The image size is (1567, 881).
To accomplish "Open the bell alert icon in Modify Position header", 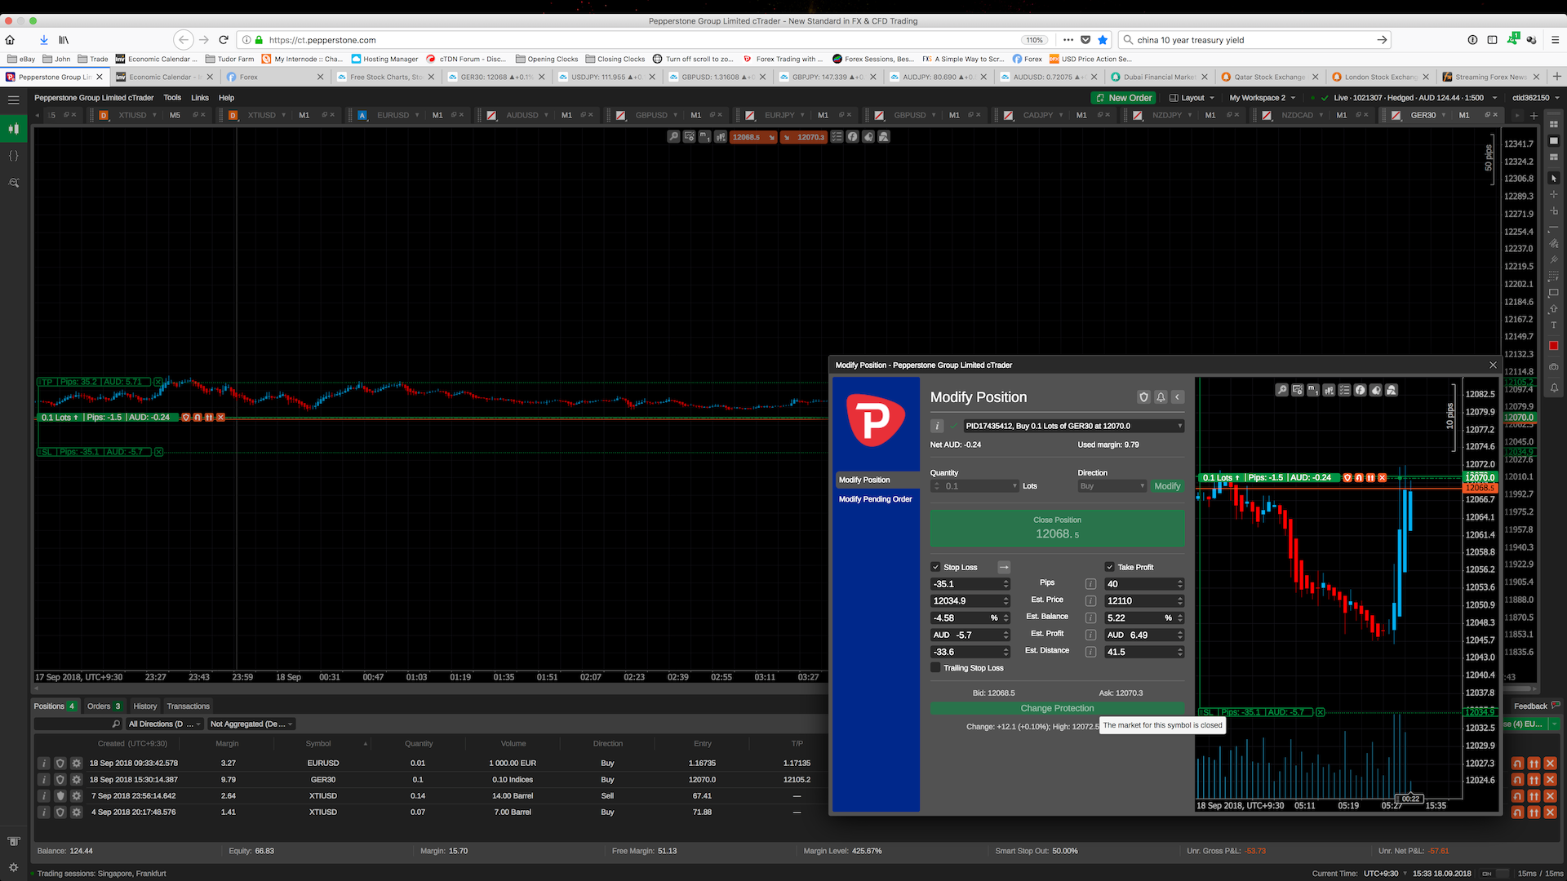I will pyautogui.click(x=1161, y=397).
